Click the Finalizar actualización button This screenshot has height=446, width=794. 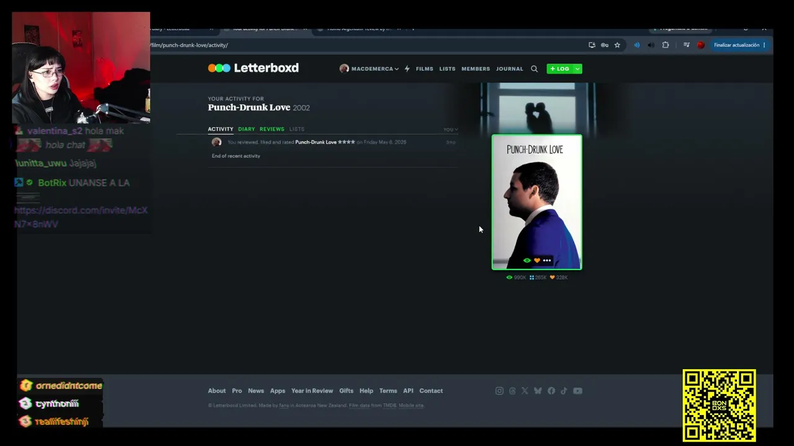point(739,45)
